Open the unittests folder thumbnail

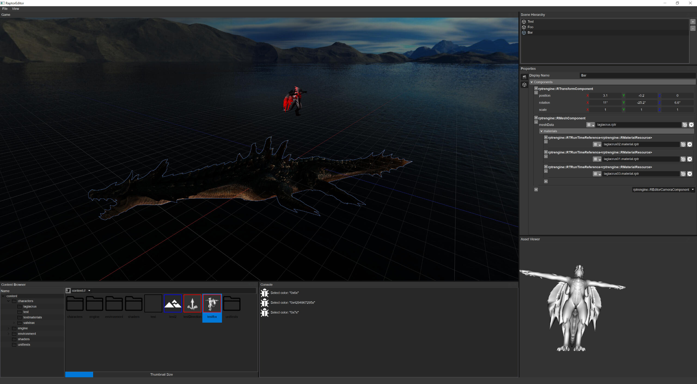tap(232, 307)
